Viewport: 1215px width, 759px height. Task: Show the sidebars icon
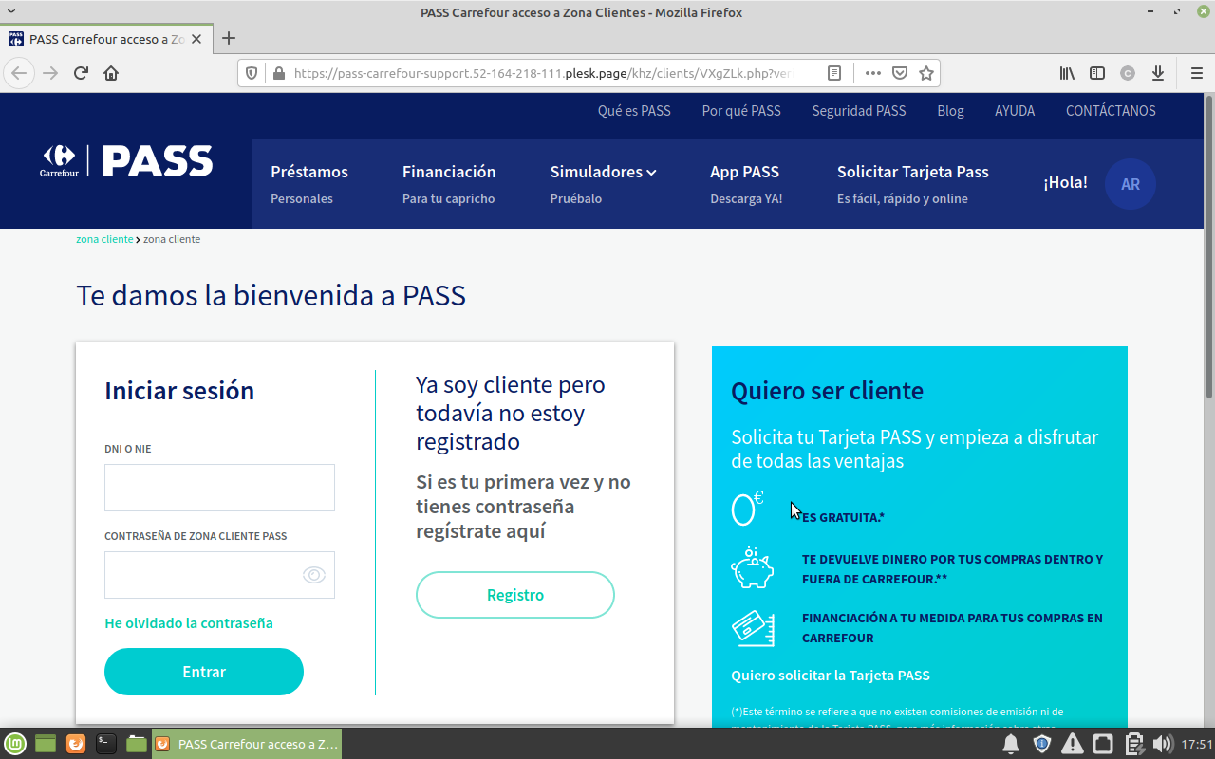coord(1097,73)
